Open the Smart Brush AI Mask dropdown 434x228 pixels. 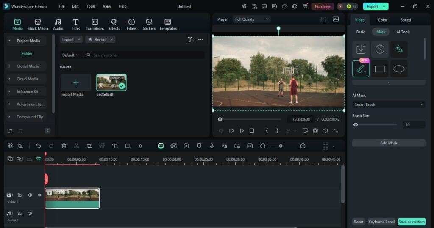(x=389, y=104)
